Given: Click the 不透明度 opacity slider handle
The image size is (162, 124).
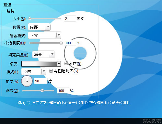Looking at the screenshot, I should point(61,43).
